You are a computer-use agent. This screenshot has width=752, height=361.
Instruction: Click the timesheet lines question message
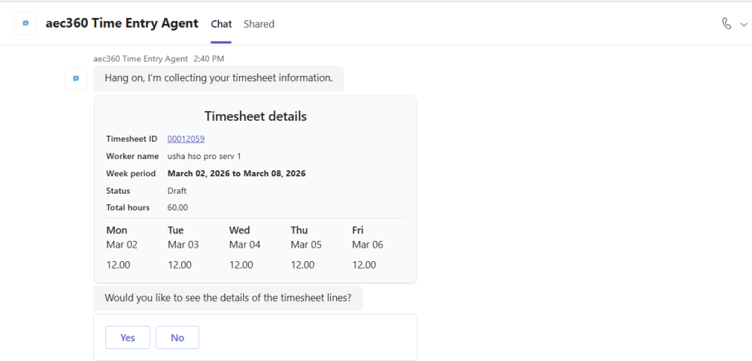(228, 298)
